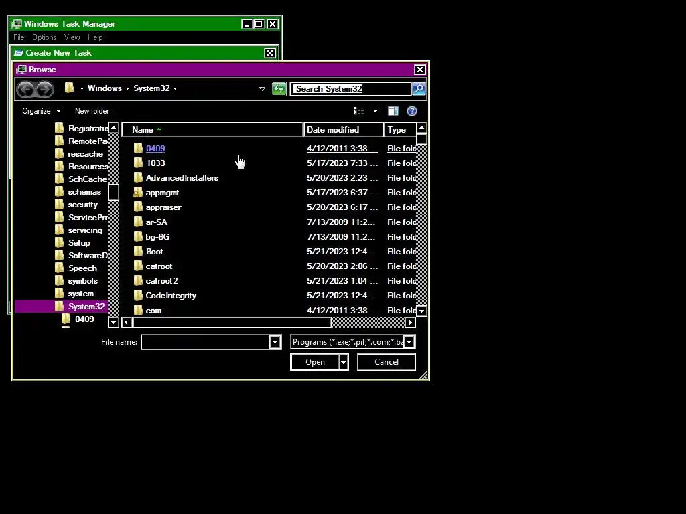Screen dimensions: 686x514
Task: Click the catroot folder icon
Action: point(138,266)
